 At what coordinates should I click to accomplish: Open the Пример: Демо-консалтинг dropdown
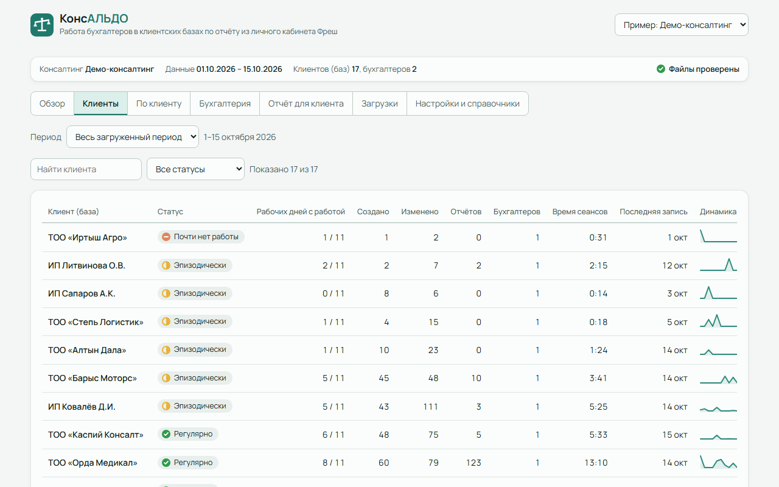pos(682,25)
